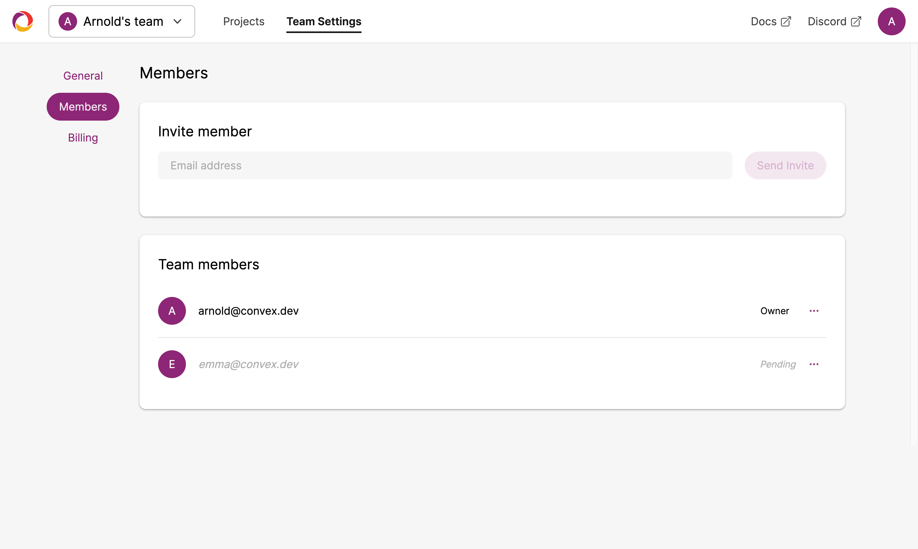Click the team avatar inside the team selector
The width and height of the screenshot is (918, 549).
68,21
